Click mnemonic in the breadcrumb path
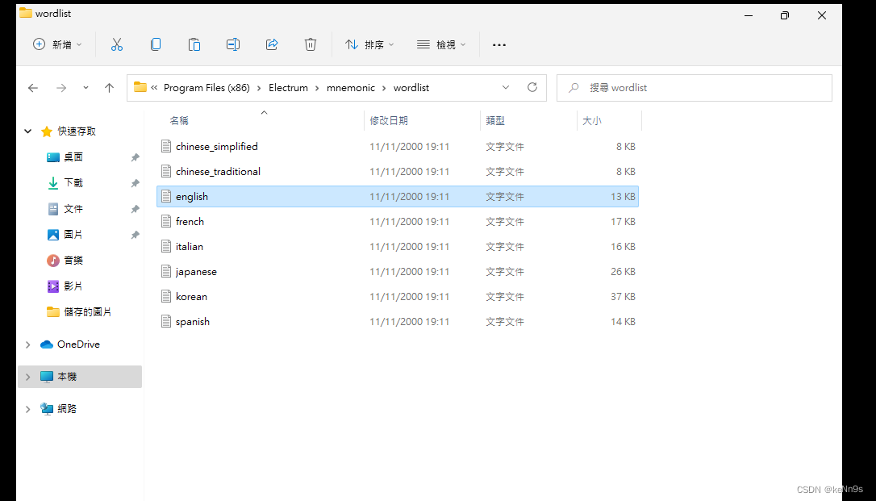The image size is (876, 501). [351, 88]
